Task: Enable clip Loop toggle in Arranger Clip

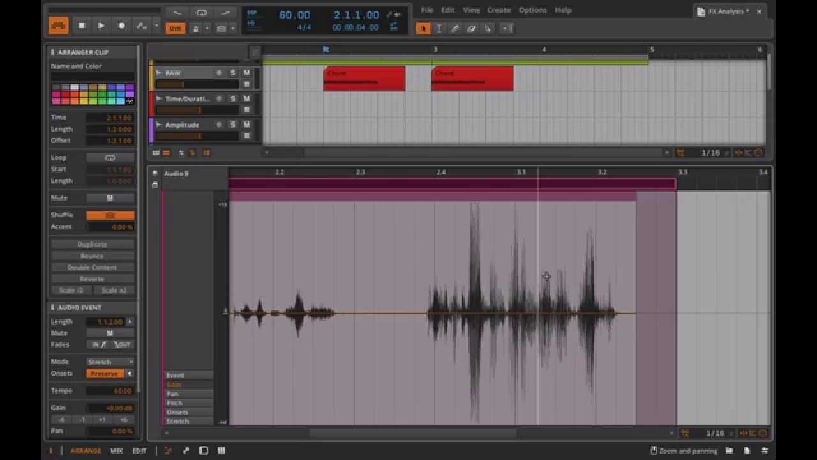Action: (110, 158)
